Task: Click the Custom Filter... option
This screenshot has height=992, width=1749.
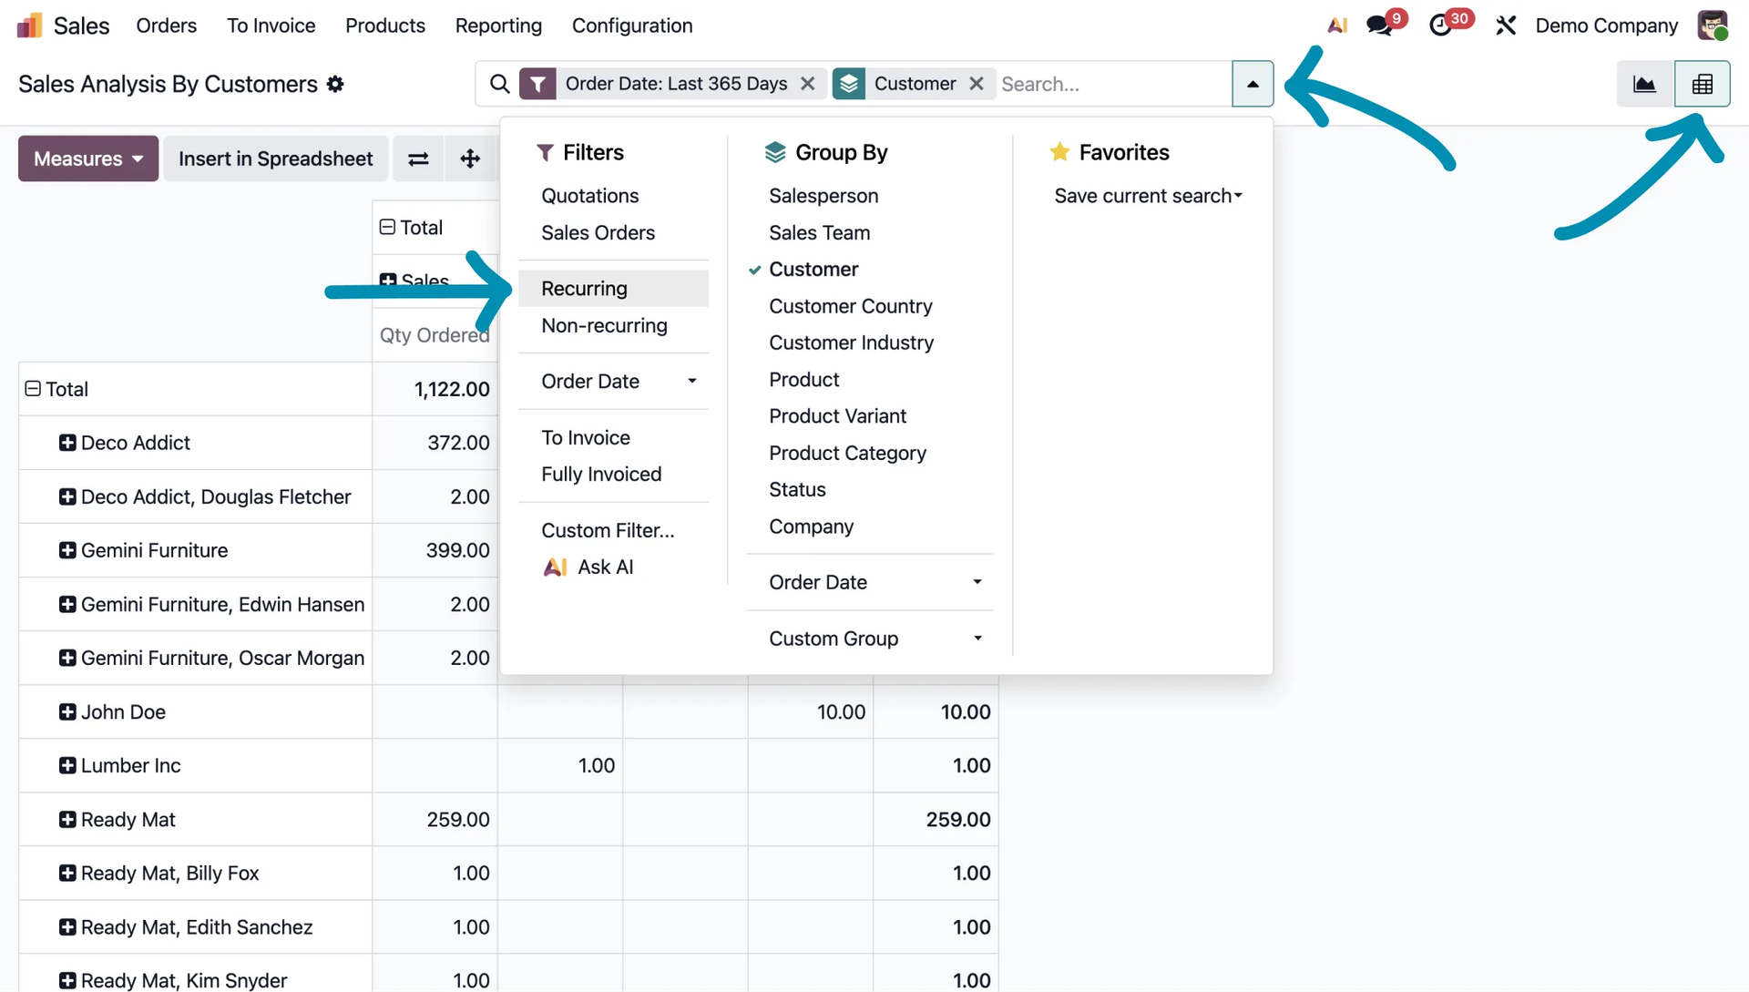Action: 608,531
